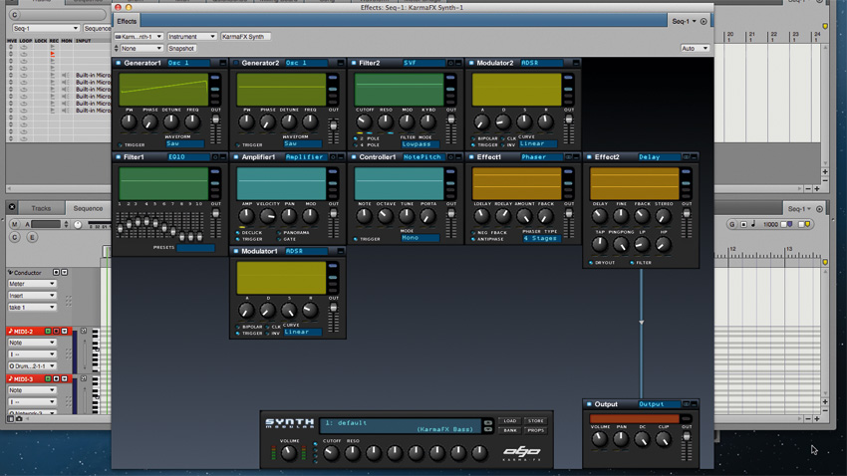847x476 pixels.
Task: Click the Filter2 CUTOFF knob
Action: click(x=364, y=121)
